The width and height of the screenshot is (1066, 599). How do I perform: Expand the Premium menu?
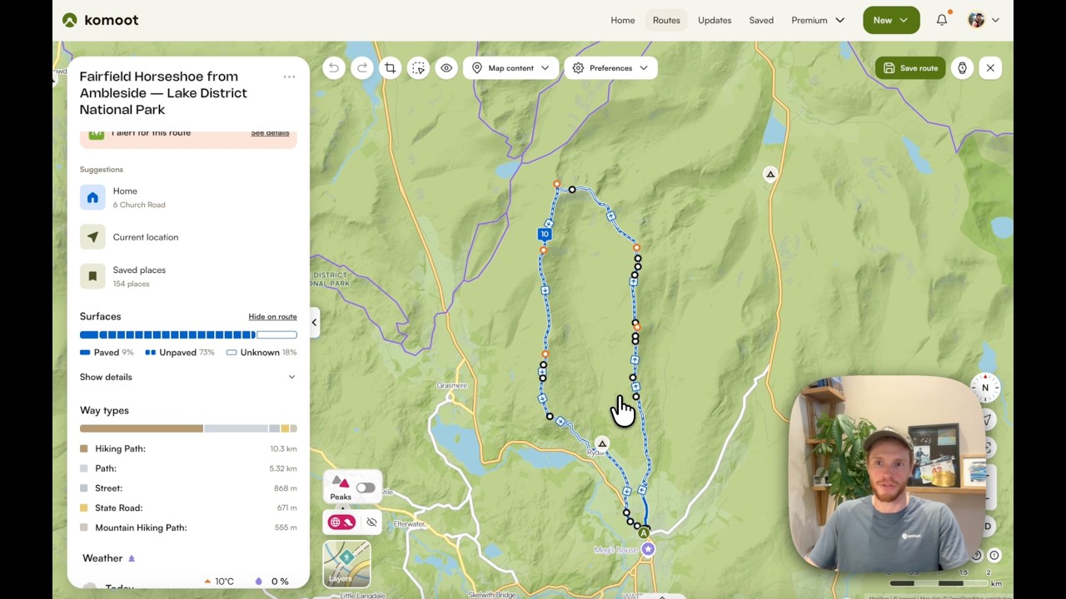click(x=818, y=20)
